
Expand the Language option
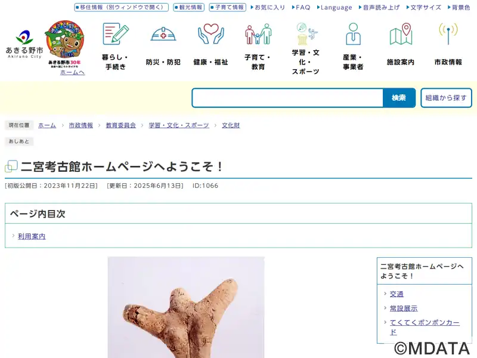point(334,7)
